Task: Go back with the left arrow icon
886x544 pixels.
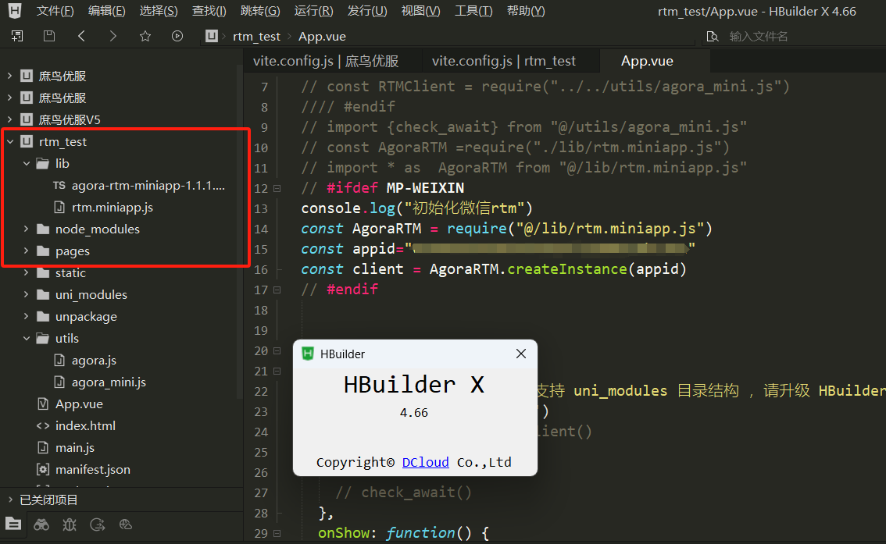Action: [81, 36]
